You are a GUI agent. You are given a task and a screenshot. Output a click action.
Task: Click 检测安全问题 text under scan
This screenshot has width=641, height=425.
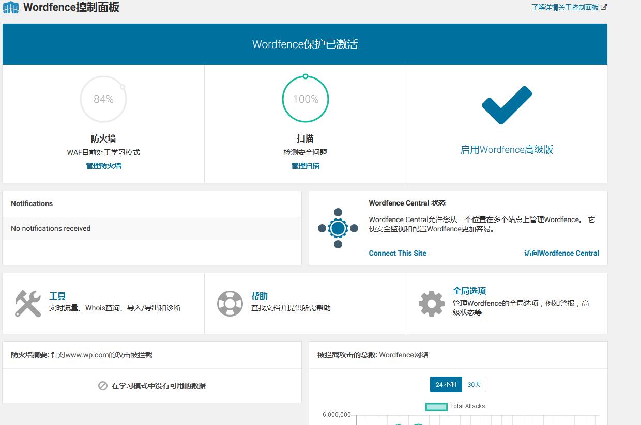pyautogui.click(x=306, y=152)
